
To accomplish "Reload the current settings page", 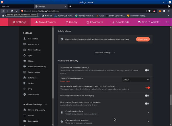I will click(12, 11).
